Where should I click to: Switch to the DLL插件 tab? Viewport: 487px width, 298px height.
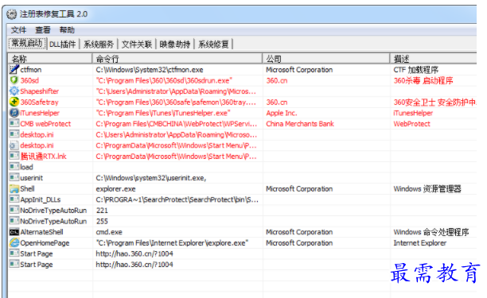62,45
